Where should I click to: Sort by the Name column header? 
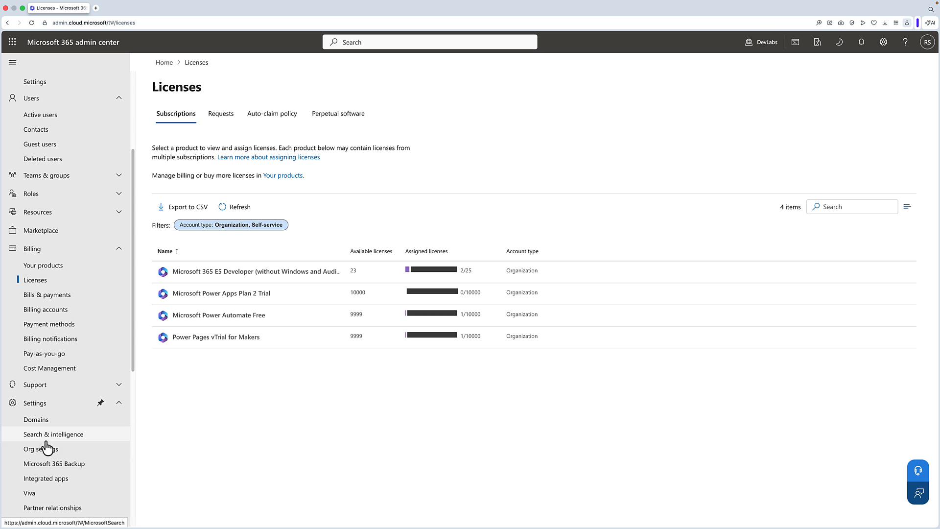click(168, 251)
